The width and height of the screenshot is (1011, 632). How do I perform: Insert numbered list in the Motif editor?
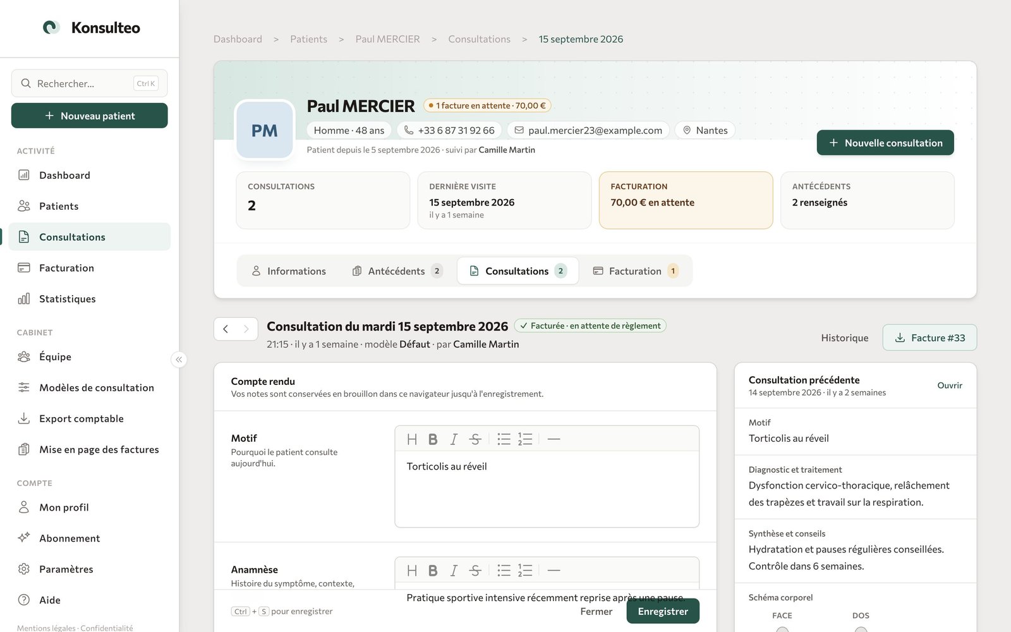click(x=525, y=439)
